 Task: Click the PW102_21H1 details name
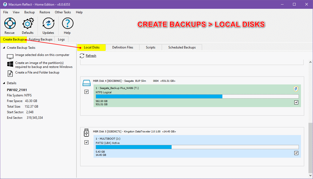click(x=17, y=90)
